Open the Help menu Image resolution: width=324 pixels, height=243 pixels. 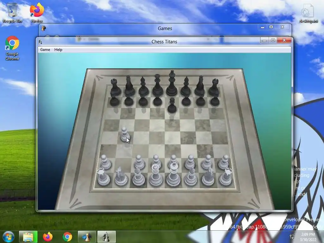point(58,50)
